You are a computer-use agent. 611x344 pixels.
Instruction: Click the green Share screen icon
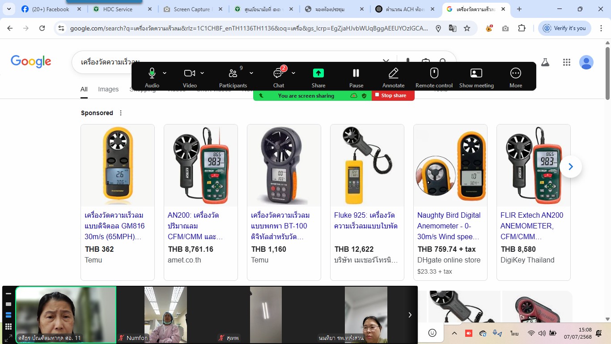tap(318, 73)
